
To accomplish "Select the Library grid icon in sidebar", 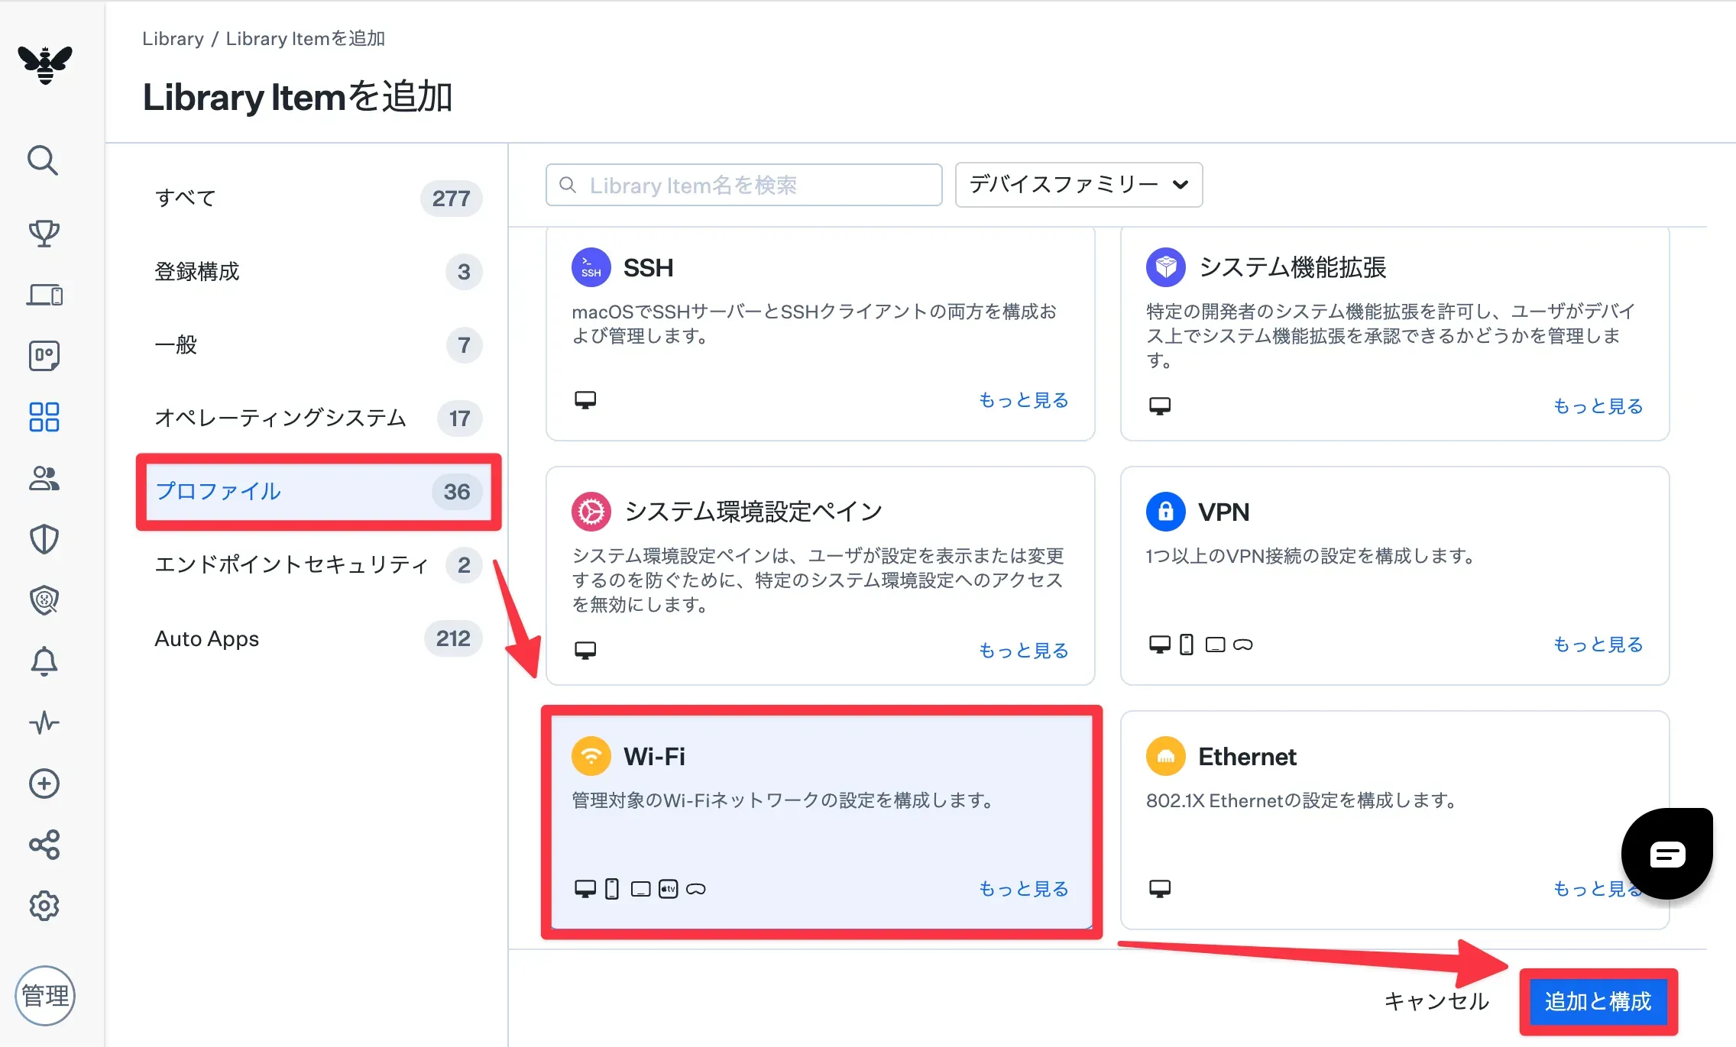I will pyautogui.click(x=44, y=417).
